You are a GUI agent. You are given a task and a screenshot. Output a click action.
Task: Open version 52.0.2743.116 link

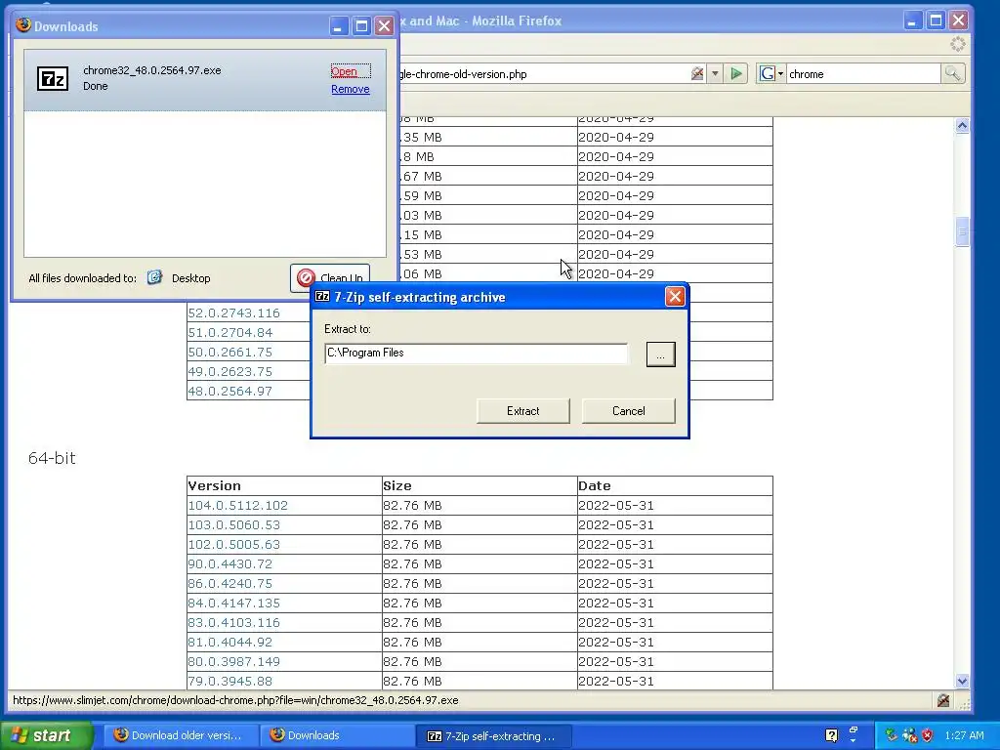tap(233, 313)
